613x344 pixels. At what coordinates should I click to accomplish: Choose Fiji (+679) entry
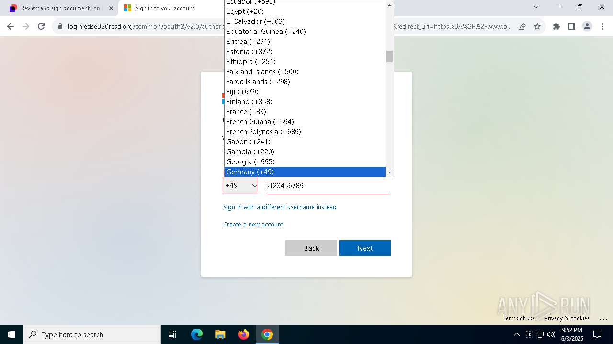point(305,92)
